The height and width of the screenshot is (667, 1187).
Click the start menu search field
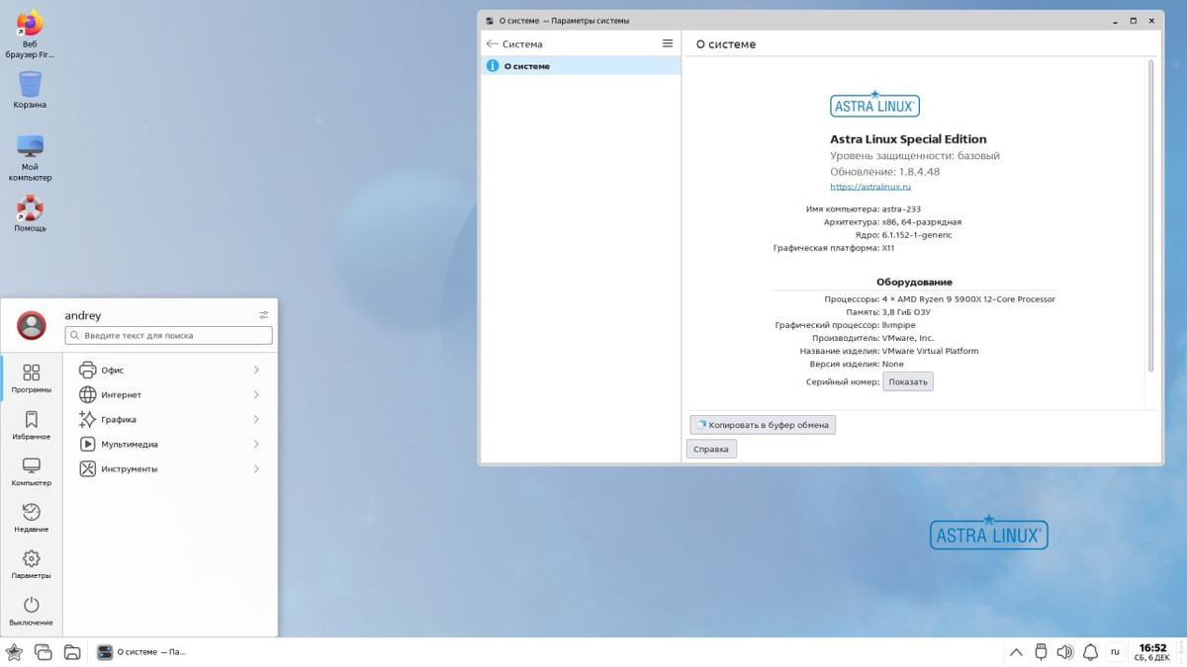click(168, 335)
